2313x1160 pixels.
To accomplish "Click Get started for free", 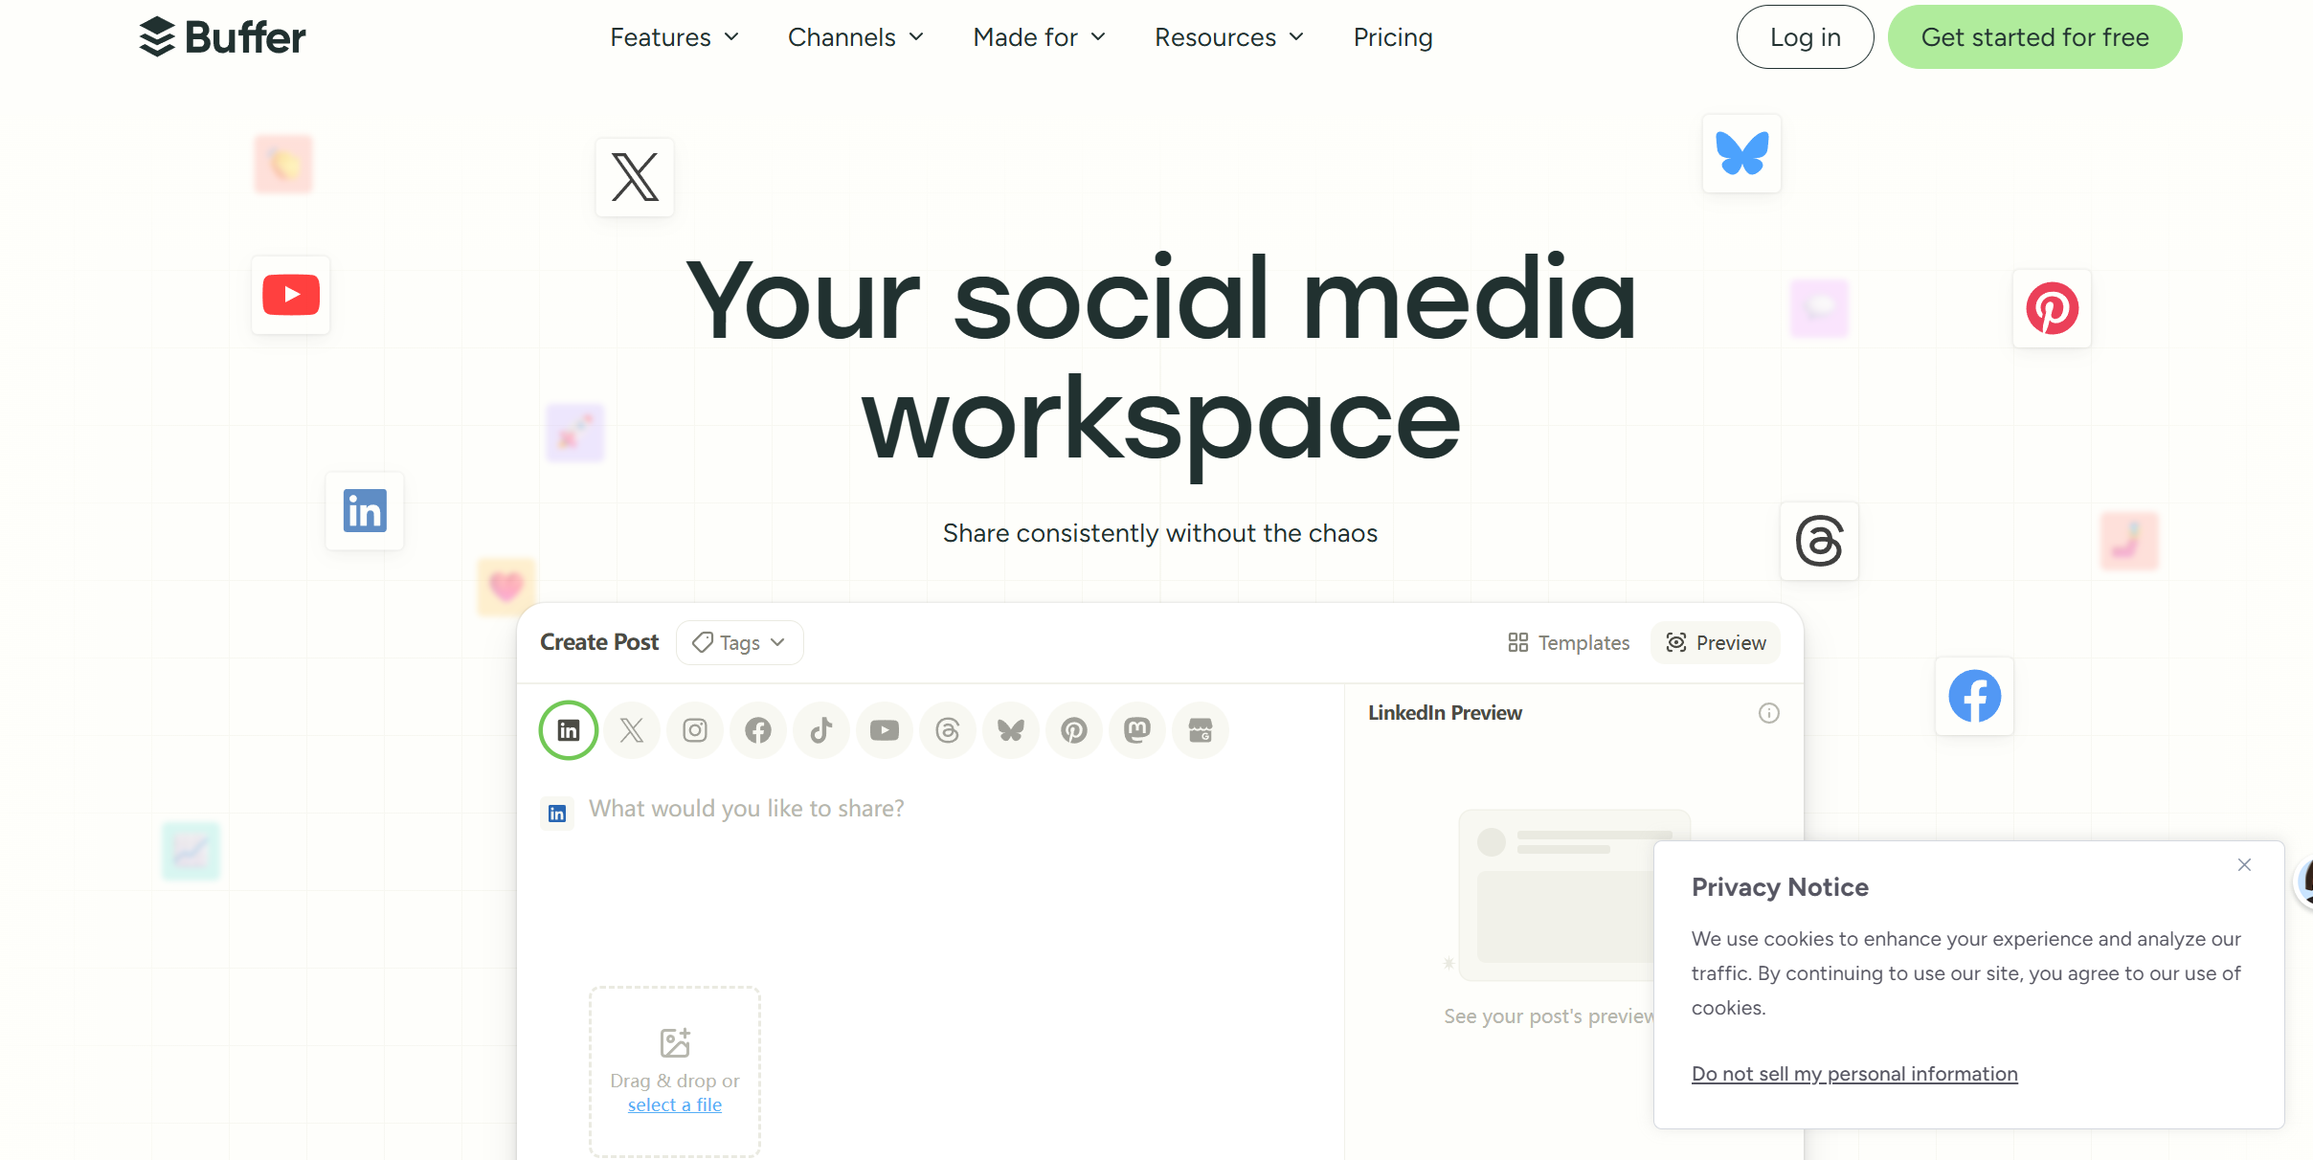I will tap(2034, 36).
